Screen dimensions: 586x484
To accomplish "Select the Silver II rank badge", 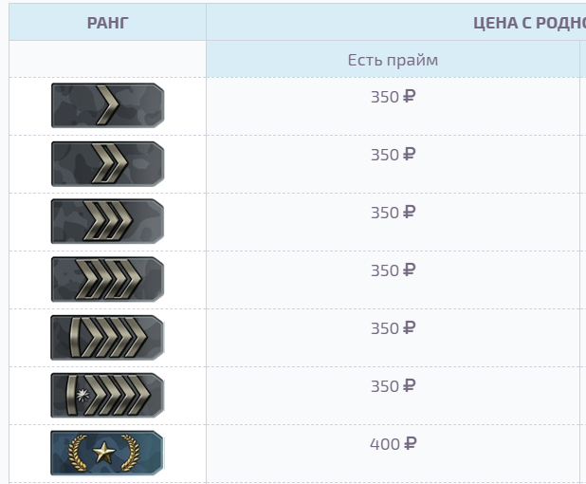I will click(x=108, y=163).
